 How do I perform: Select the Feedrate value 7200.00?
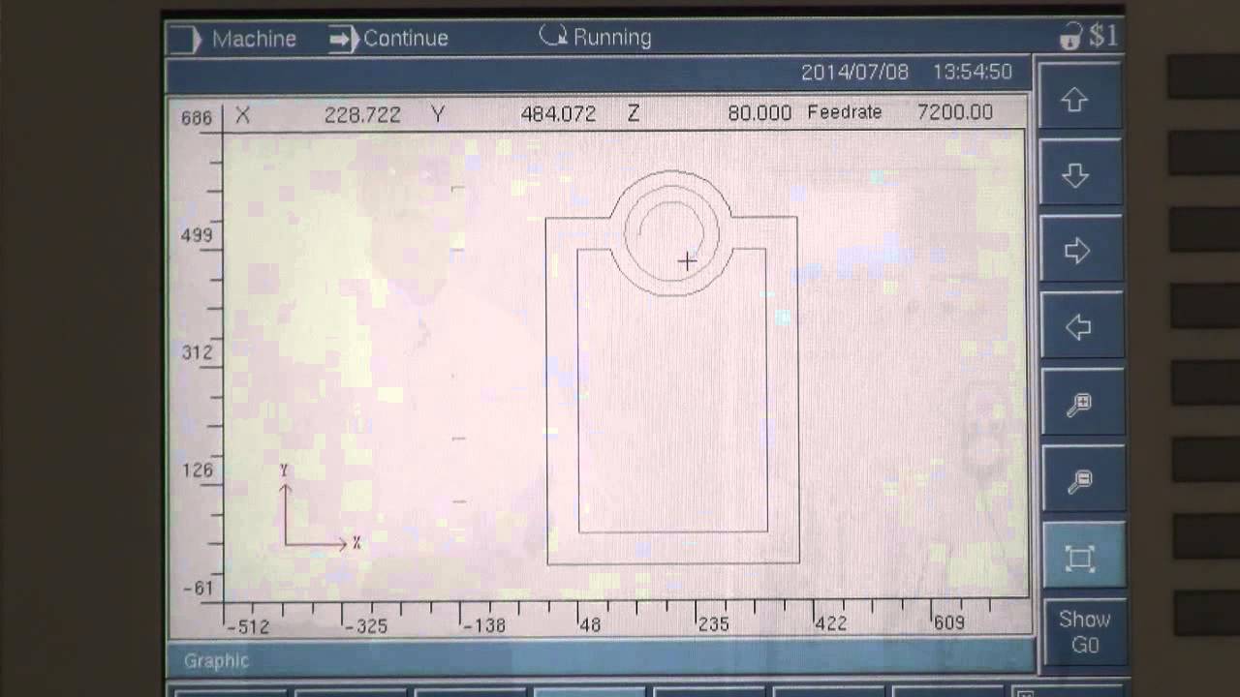[x=955, y=112]
